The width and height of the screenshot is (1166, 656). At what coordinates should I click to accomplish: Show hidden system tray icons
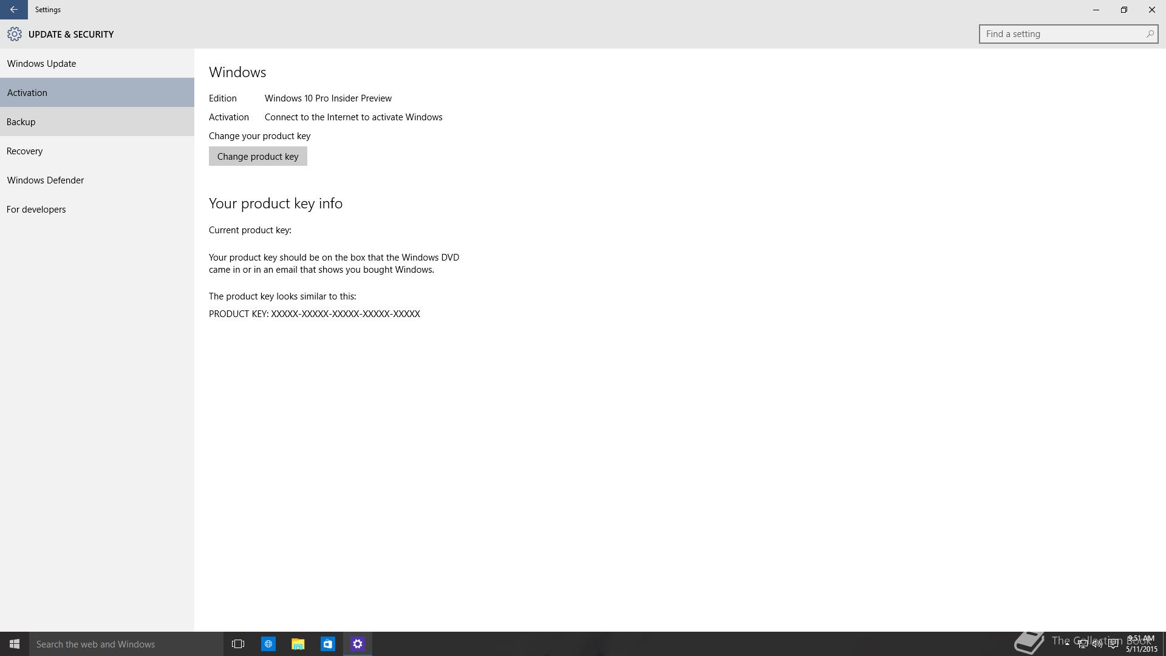tap(1067, 644)
